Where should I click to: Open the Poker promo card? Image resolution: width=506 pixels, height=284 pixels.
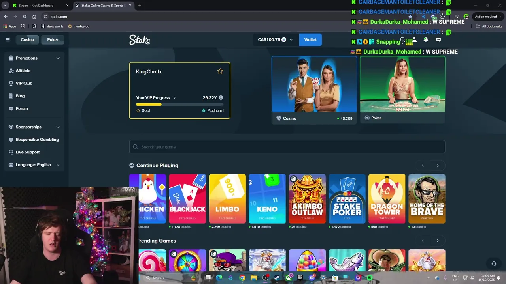pyautogui.click(x=402, y=90)
